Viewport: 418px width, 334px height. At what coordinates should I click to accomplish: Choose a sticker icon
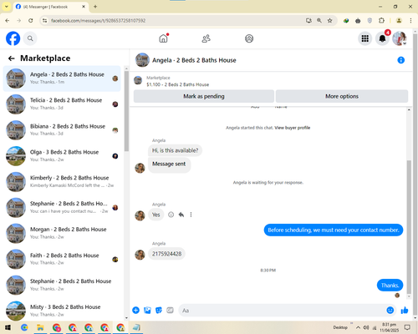159,311
